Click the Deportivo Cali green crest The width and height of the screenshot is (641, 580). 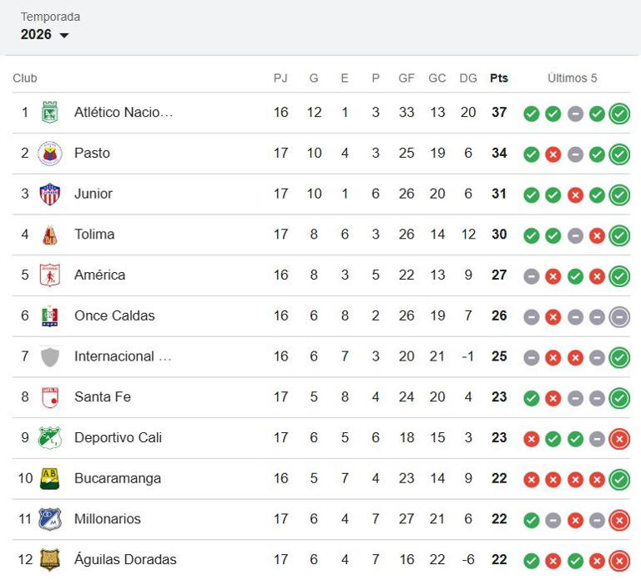(50, 438)
